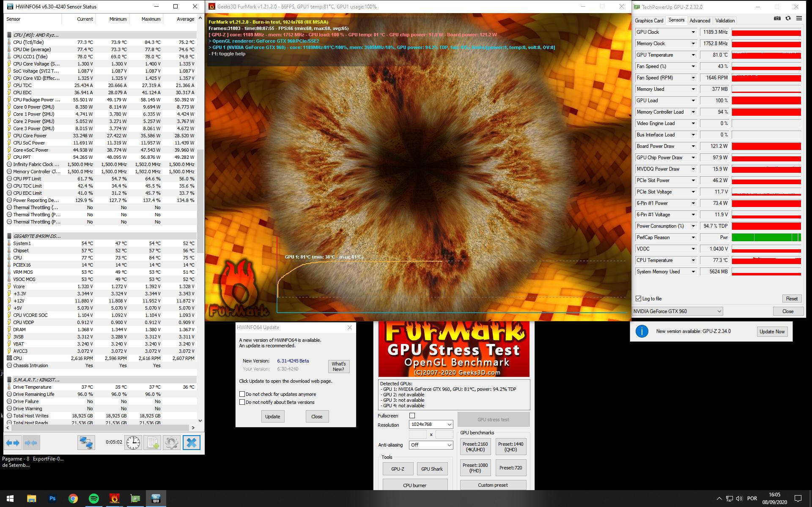
Task: Click FurMark GPU-Z tool button
Action: 398,469
